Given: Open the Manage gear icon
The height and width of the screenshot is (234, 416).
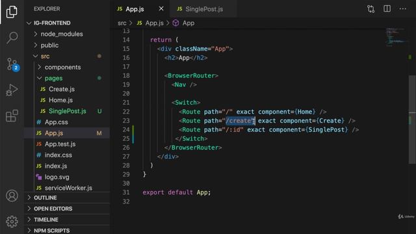Looking at the screenshot, I should click(12, 221).
